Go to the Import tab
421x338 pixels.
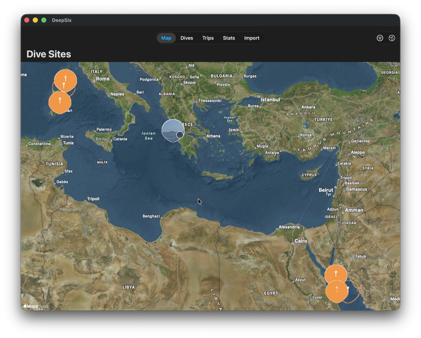[252, 38]
